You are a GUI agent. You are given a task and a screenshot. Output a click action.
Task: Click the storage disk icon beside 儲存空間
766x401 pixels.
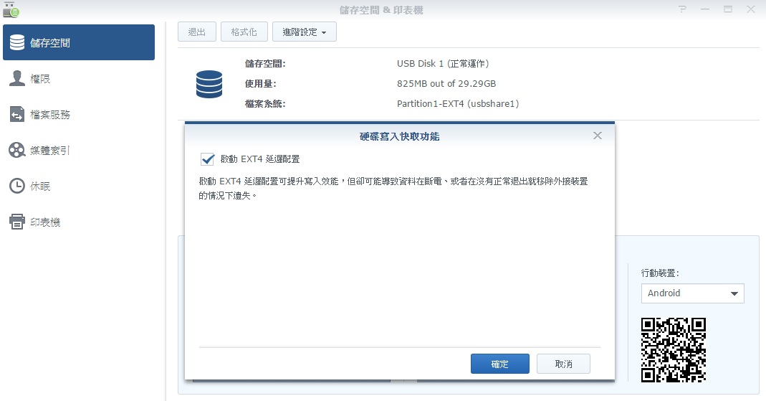[17, 42]
